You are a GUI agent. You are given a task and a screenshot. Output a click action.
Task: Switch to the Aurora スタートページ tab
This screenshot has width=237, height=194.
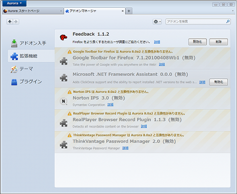coord(33,11)
